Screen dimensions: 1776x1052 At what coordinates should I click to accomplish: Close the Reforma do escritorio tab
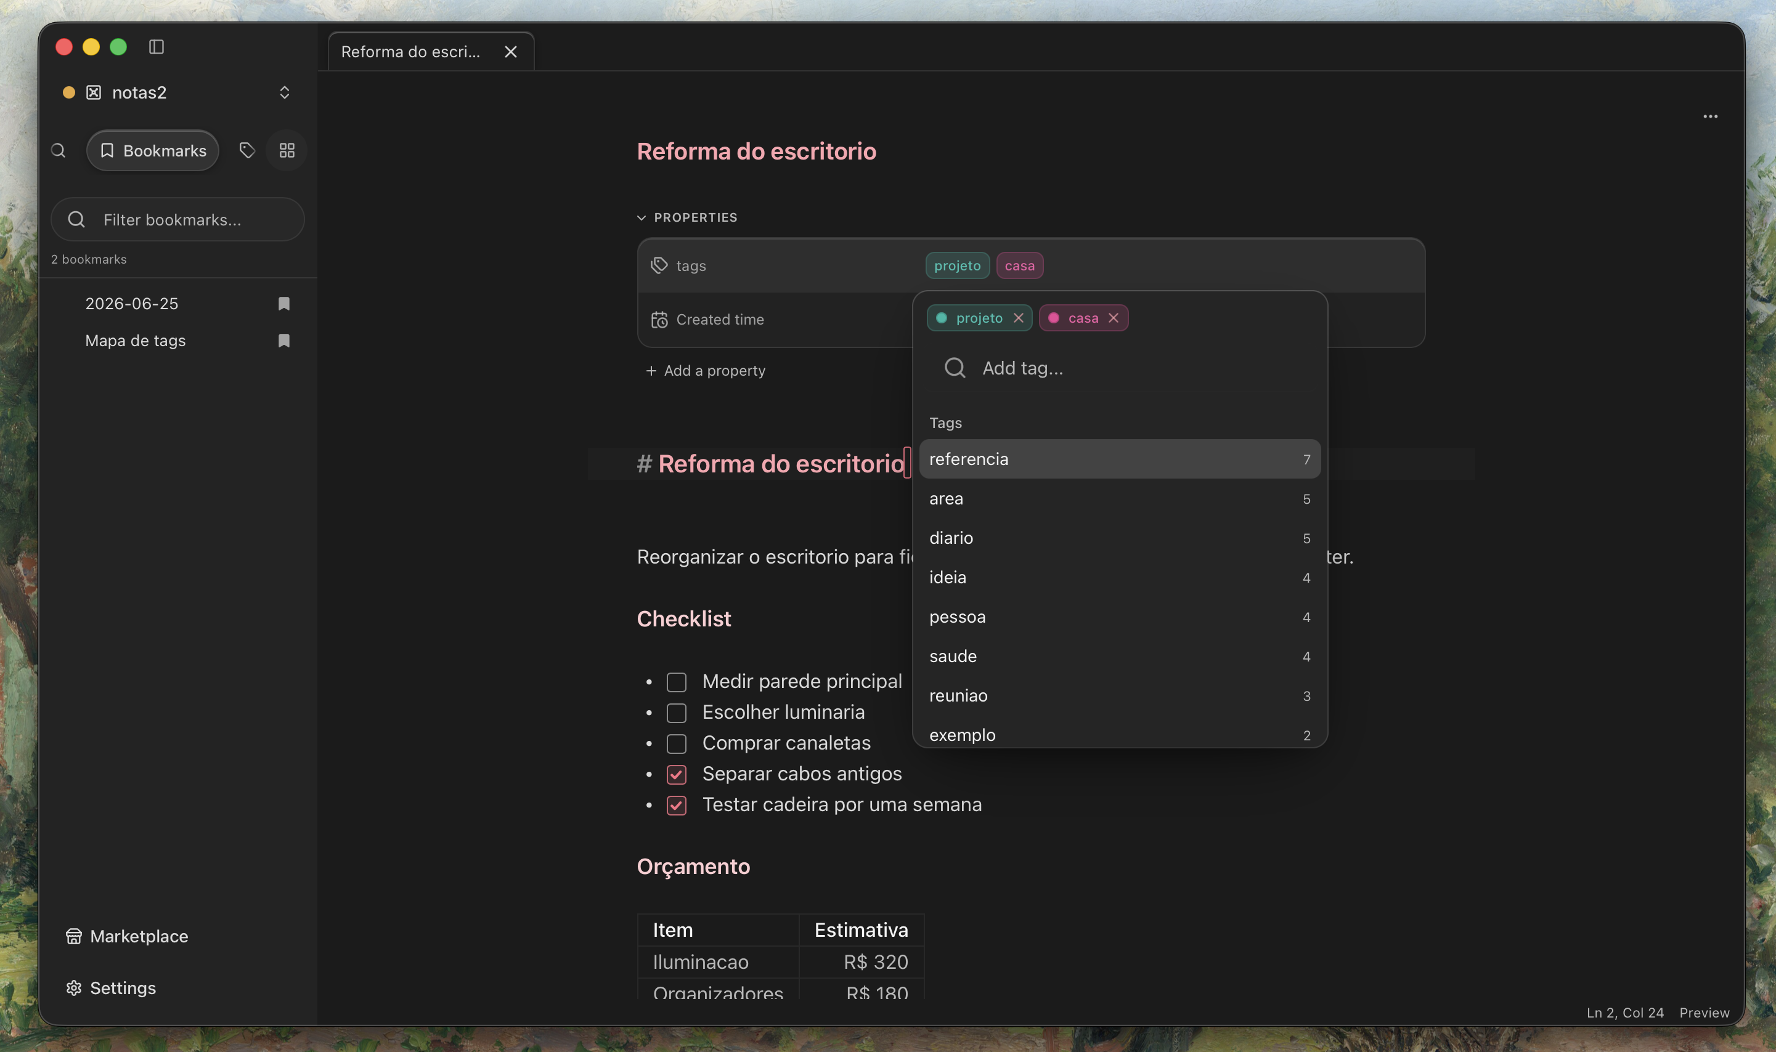point(511,52)
